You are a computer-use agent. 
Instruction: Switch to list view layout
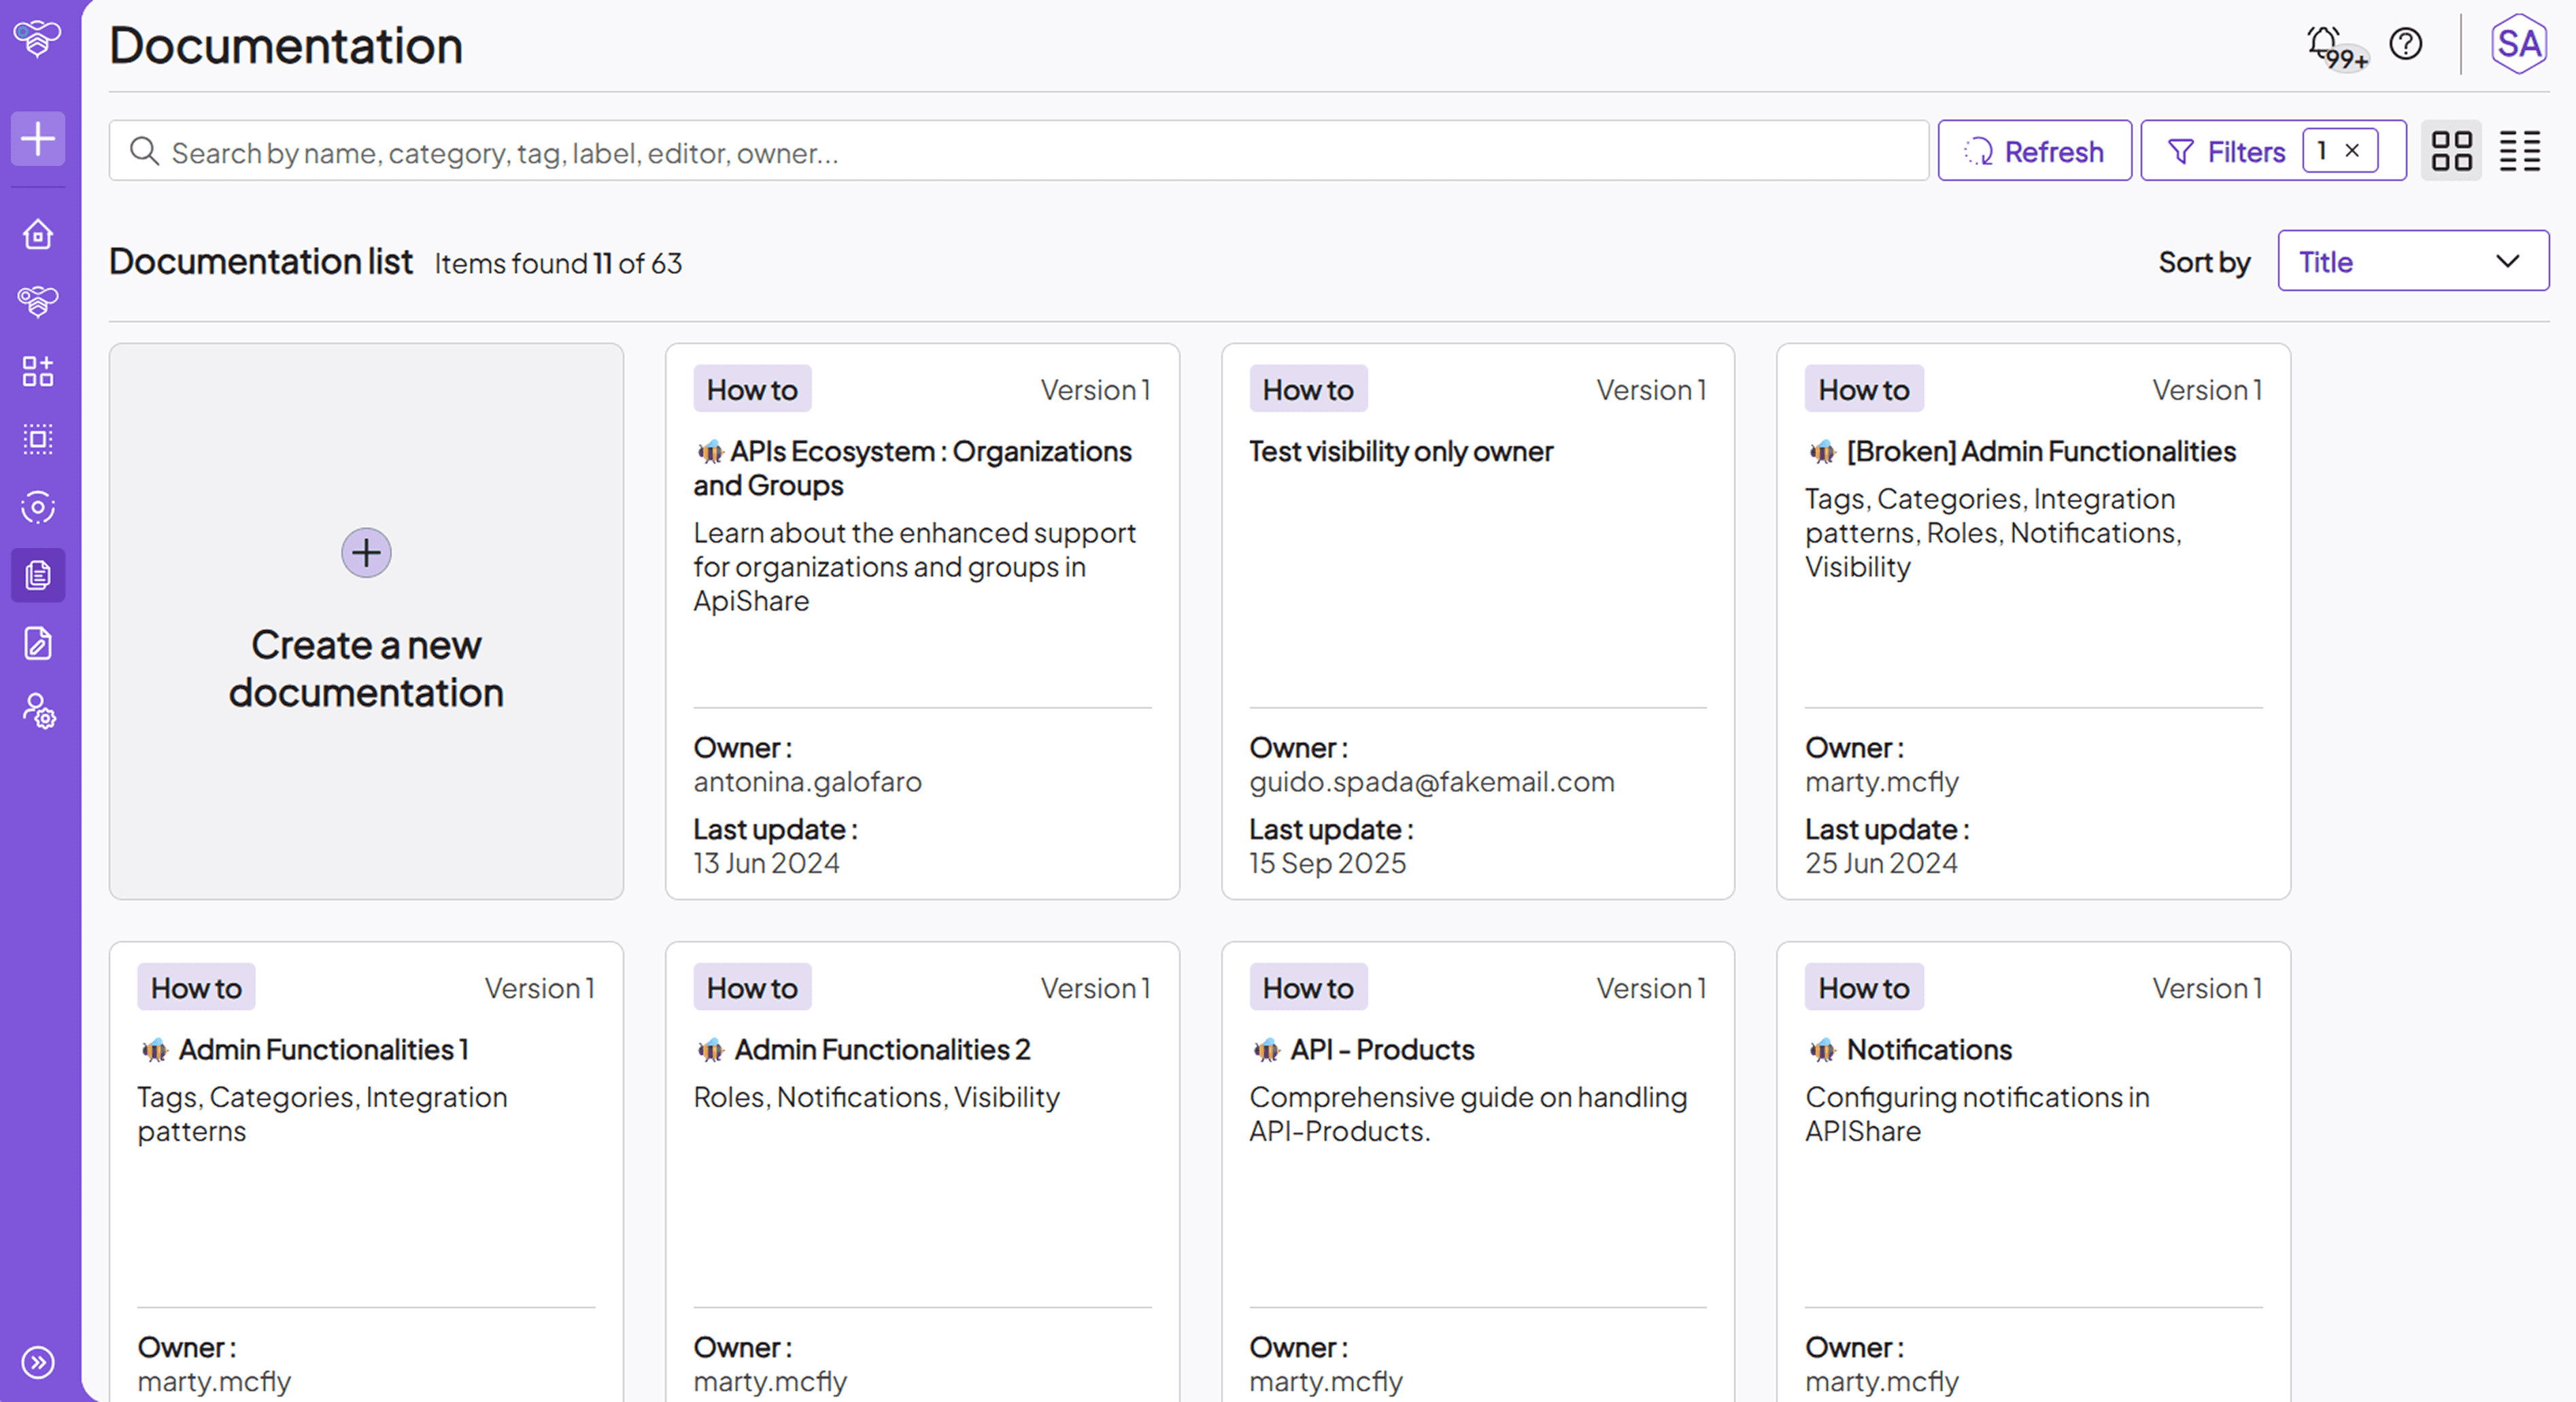pyautogui.click(x=2521, y=151)
